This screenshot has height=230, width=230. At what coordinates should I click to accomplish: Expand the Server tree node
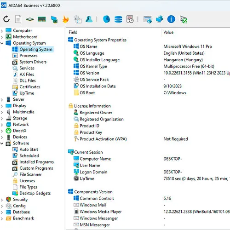coord(2,100)
